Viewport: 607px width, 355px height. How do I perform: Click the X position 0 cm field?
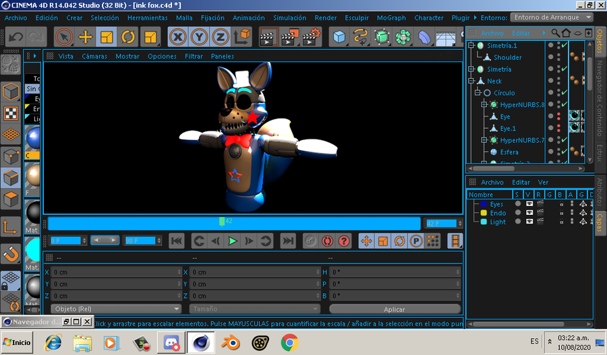[116, 272]
